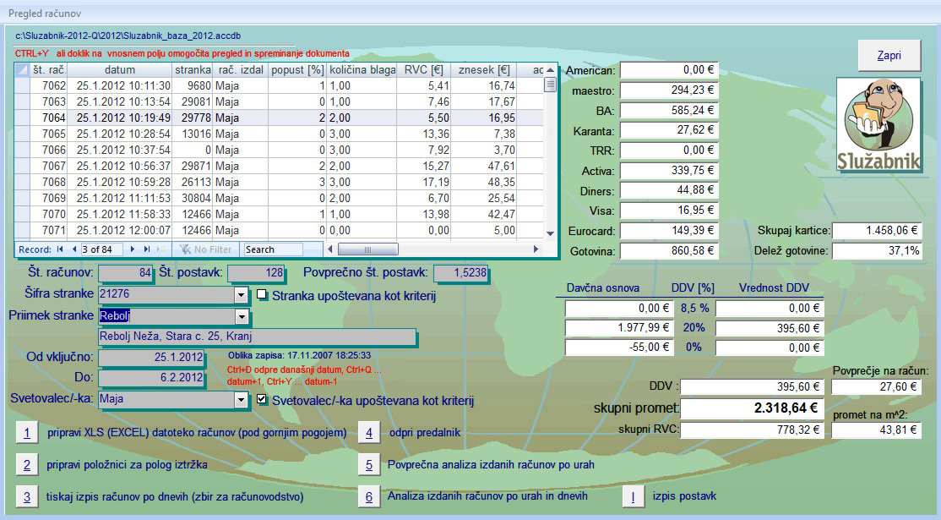Go to first record in navigator
941x520 pixels.
60,249
